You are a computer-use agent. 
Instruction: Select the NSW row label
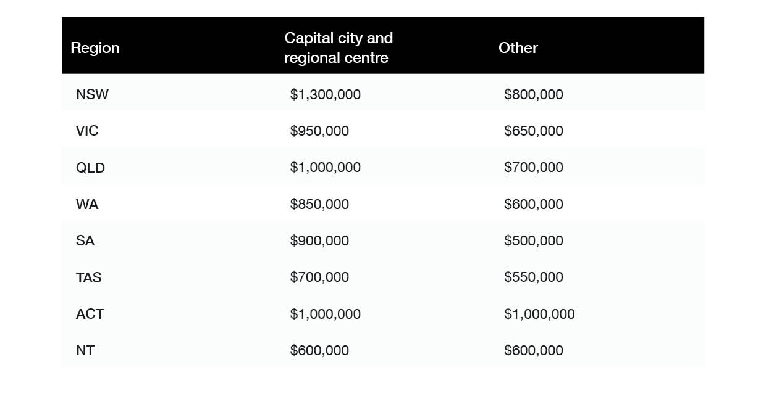[92, 94]
